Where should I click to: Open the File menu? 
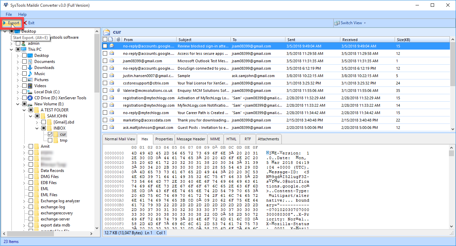click(9, 14)
